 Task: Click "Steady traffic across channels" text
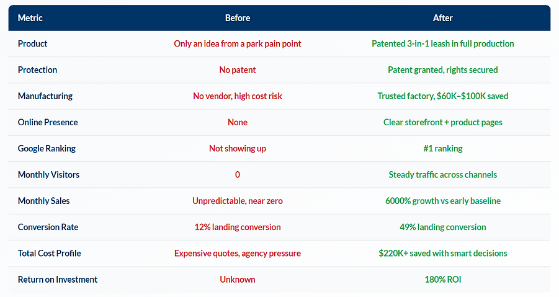pyautogui.click(x=442, y=175)
